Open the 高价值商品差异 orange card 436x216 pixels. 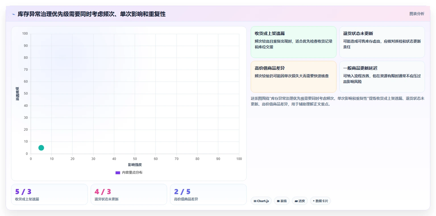(x=293, y=77)
